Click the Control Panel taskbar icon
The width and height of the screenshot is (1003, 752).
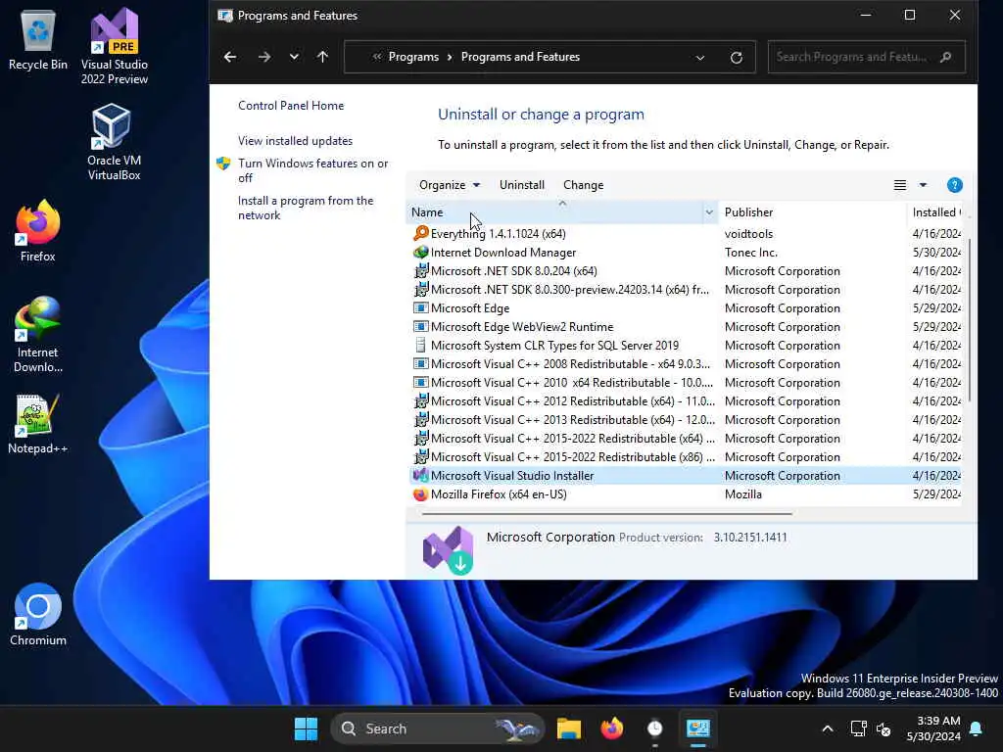pyautogui.click(x=697, y=728)
